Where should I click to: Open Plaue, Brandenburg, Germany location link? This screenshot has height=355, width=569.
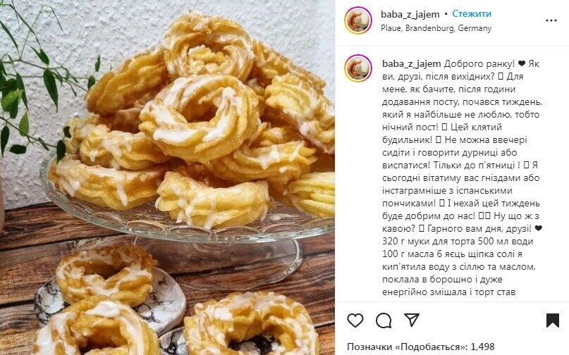[x=436, y=28]
